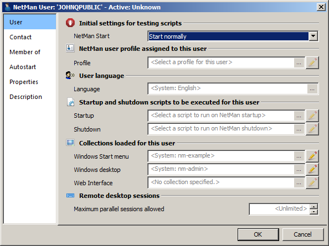Browse collections for Web Interface
This screenshot has height=246, width=329.
tap(299, 182)
